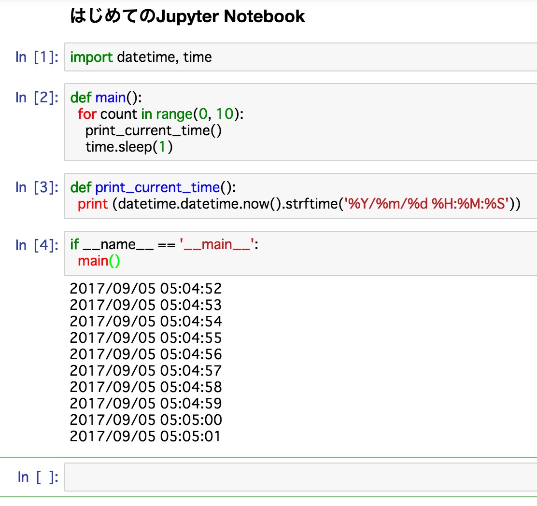
Task: Select the empty input cell at bottom
Action: [241, 477]
